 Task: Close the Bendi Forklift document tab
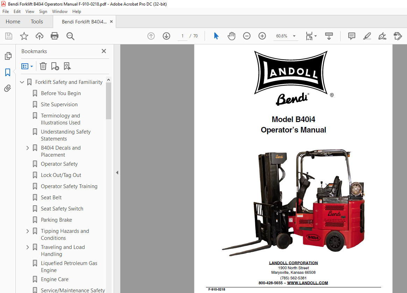(111, 22)
